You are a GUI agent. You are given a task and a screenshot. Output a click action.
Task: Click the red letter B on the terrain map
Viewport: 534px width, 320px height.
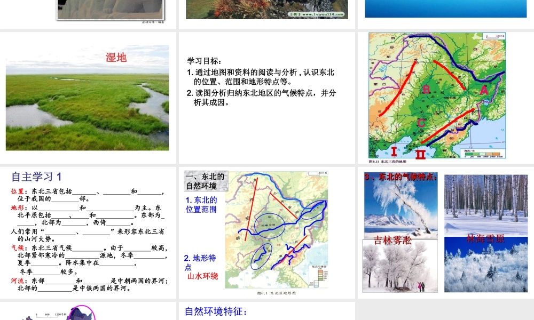pos(426,90)
